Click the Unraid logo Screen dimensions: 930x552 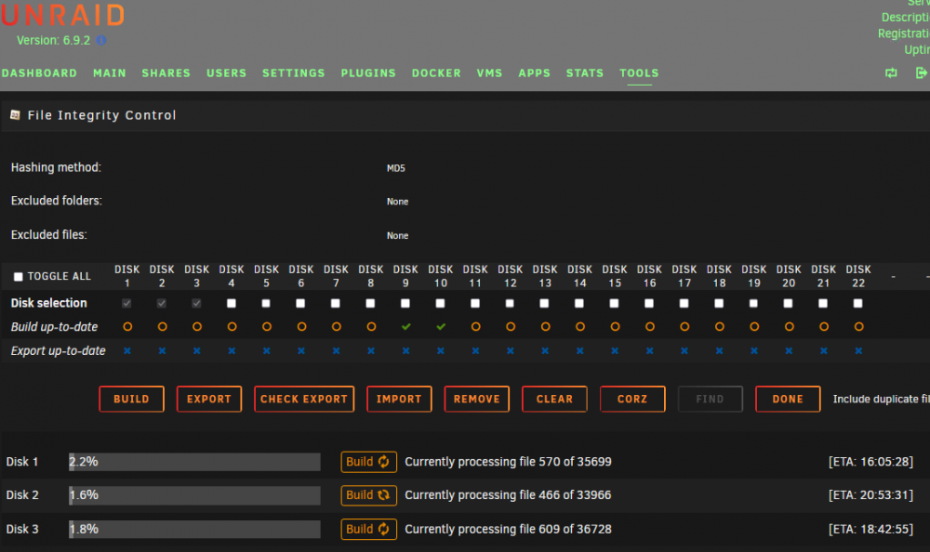(62, 15)
